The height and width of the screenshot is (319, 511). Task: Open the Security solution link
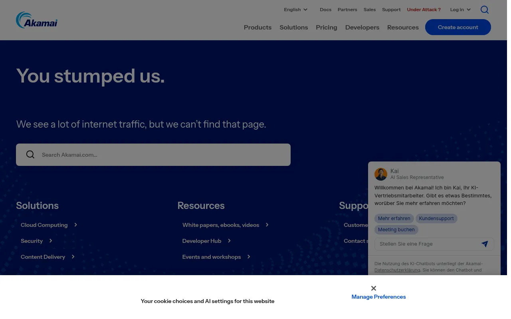point(32,241)
